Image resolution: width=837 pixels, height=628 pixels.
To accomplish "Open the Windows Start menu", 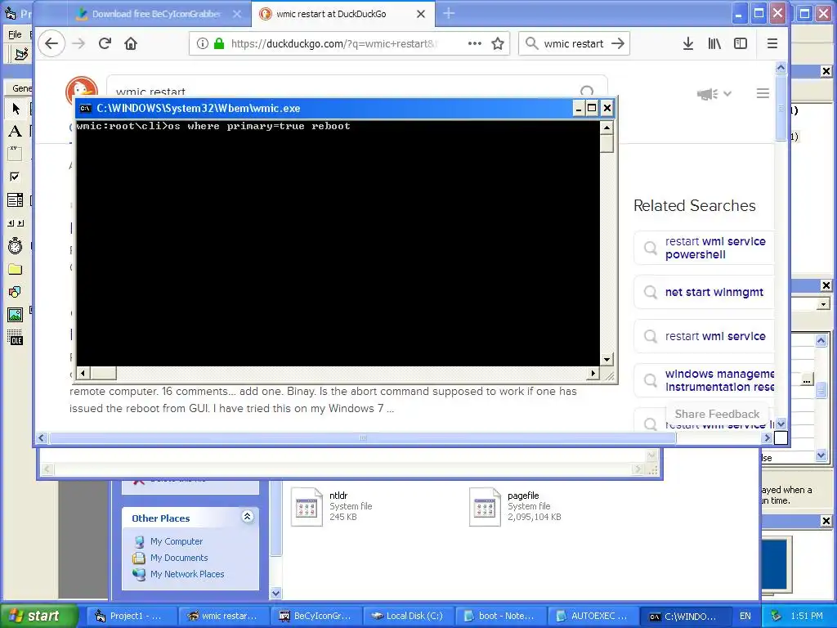I will click(39, 616).
